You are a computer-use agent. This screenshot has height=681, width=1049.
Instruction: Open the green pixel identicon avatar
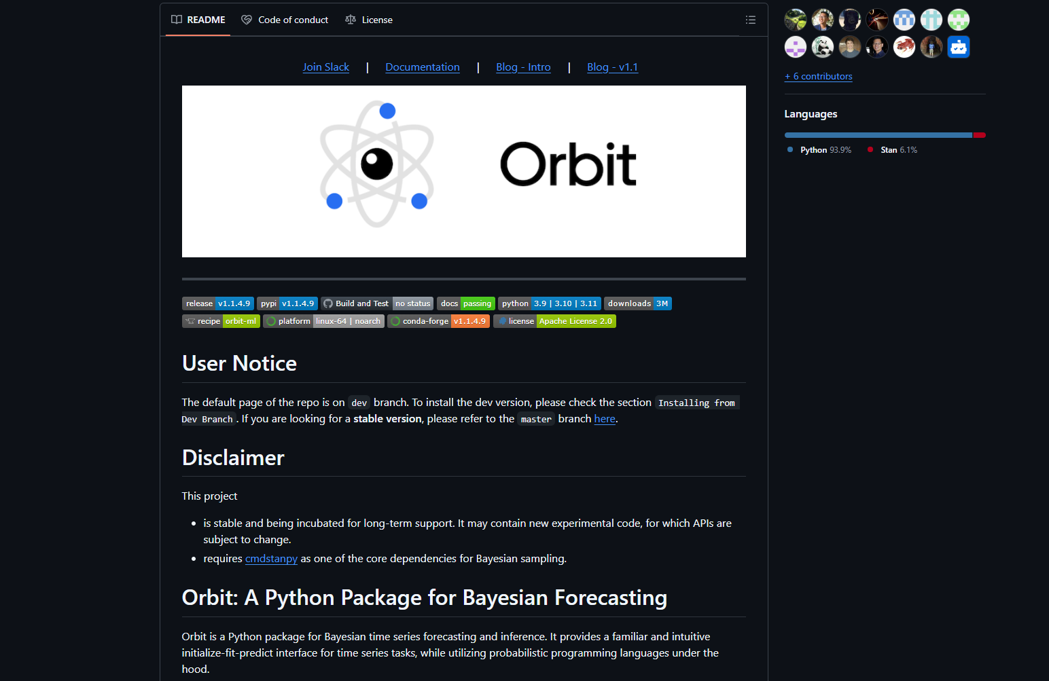[x=959, y=20]
